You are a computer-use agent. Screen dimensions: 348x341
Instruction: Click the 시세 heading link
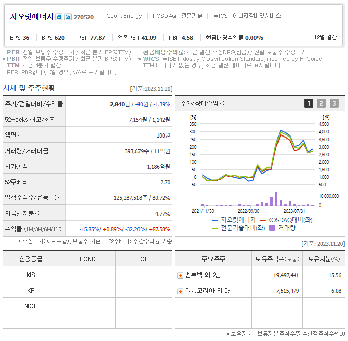pyautogui.click(x=10, y=88)
